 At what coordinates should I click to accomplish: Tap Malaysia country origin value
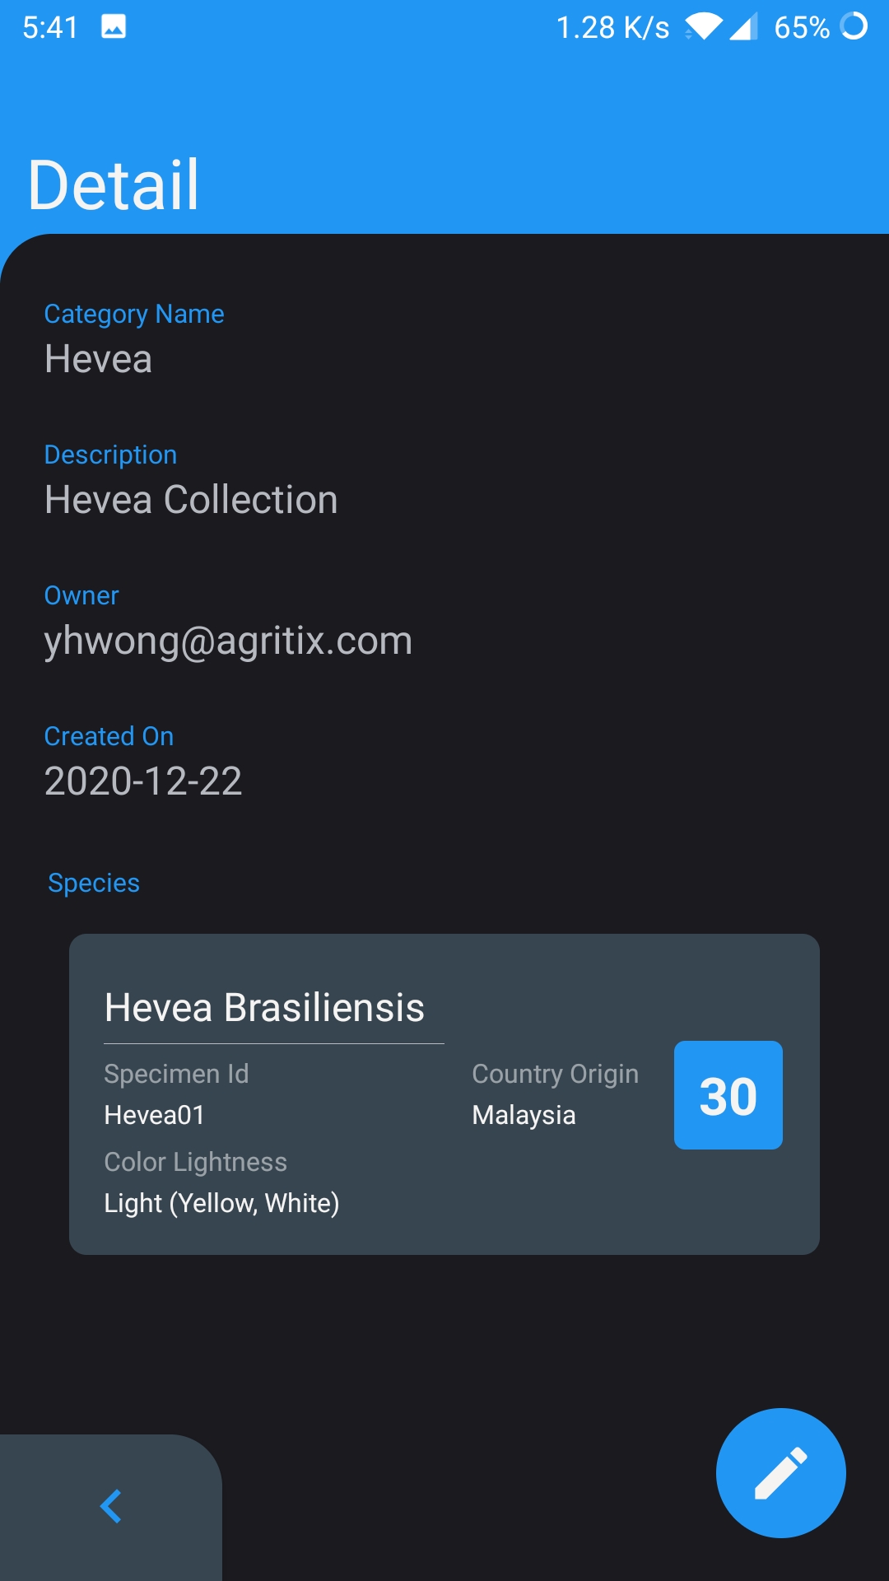click(524, 1115)
